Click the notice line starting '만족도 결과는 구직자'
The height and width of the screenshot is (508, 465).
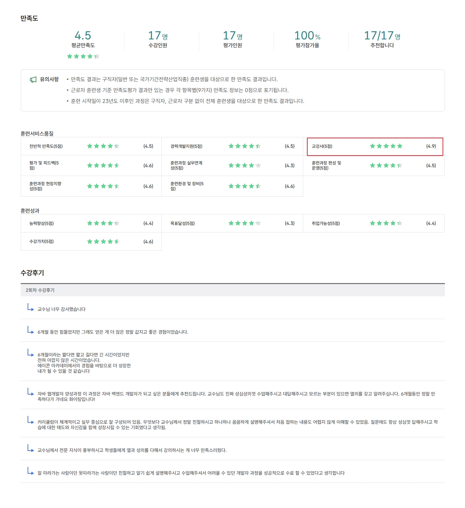(174, 79)
